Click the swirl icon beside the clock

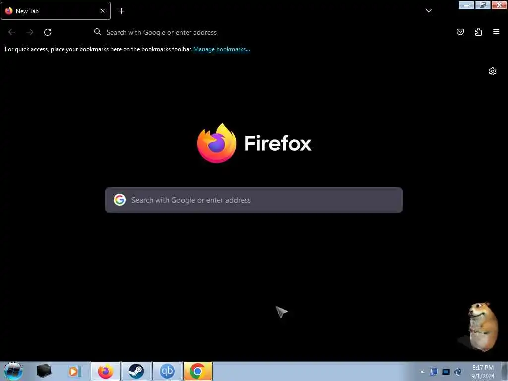(x=458, y=372)
